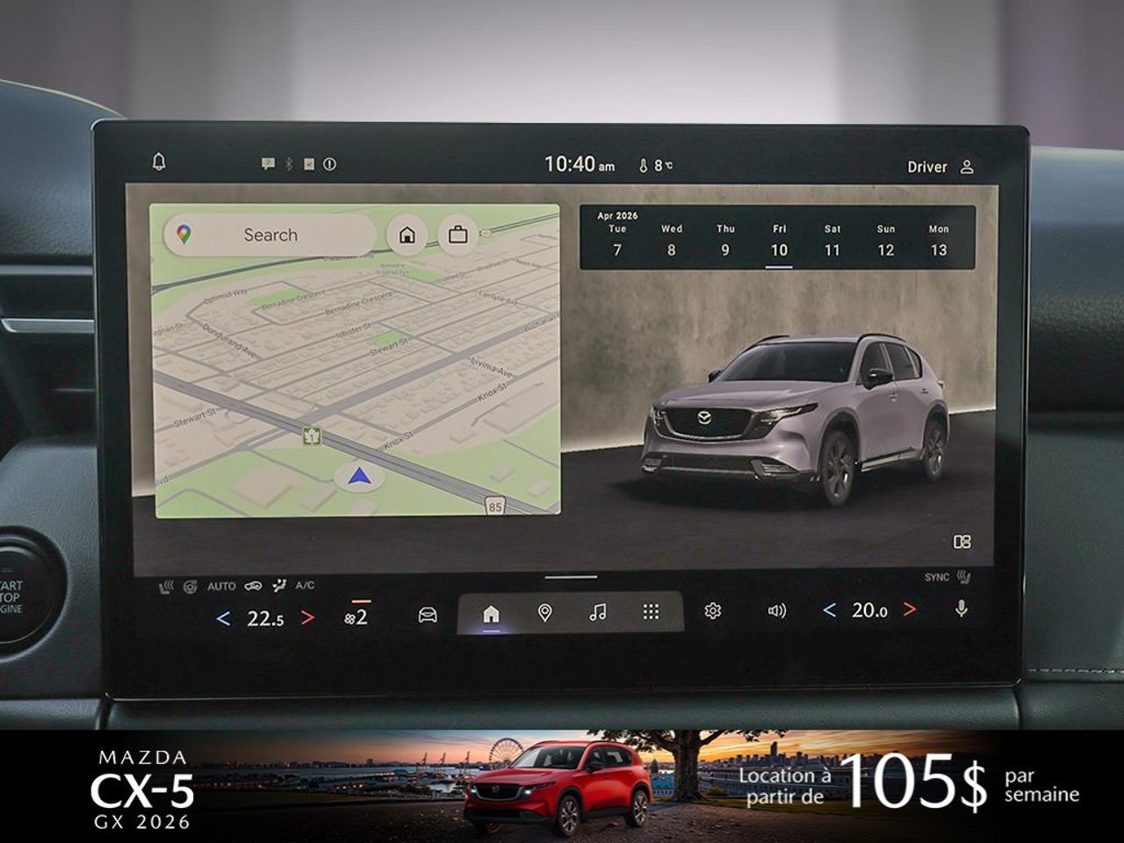Image resolution: width=1124 pixels, height=843 pixels.
Task: Lower the driver temperature from 22.5
Action: pyautogui.click(x=223, y=619)
